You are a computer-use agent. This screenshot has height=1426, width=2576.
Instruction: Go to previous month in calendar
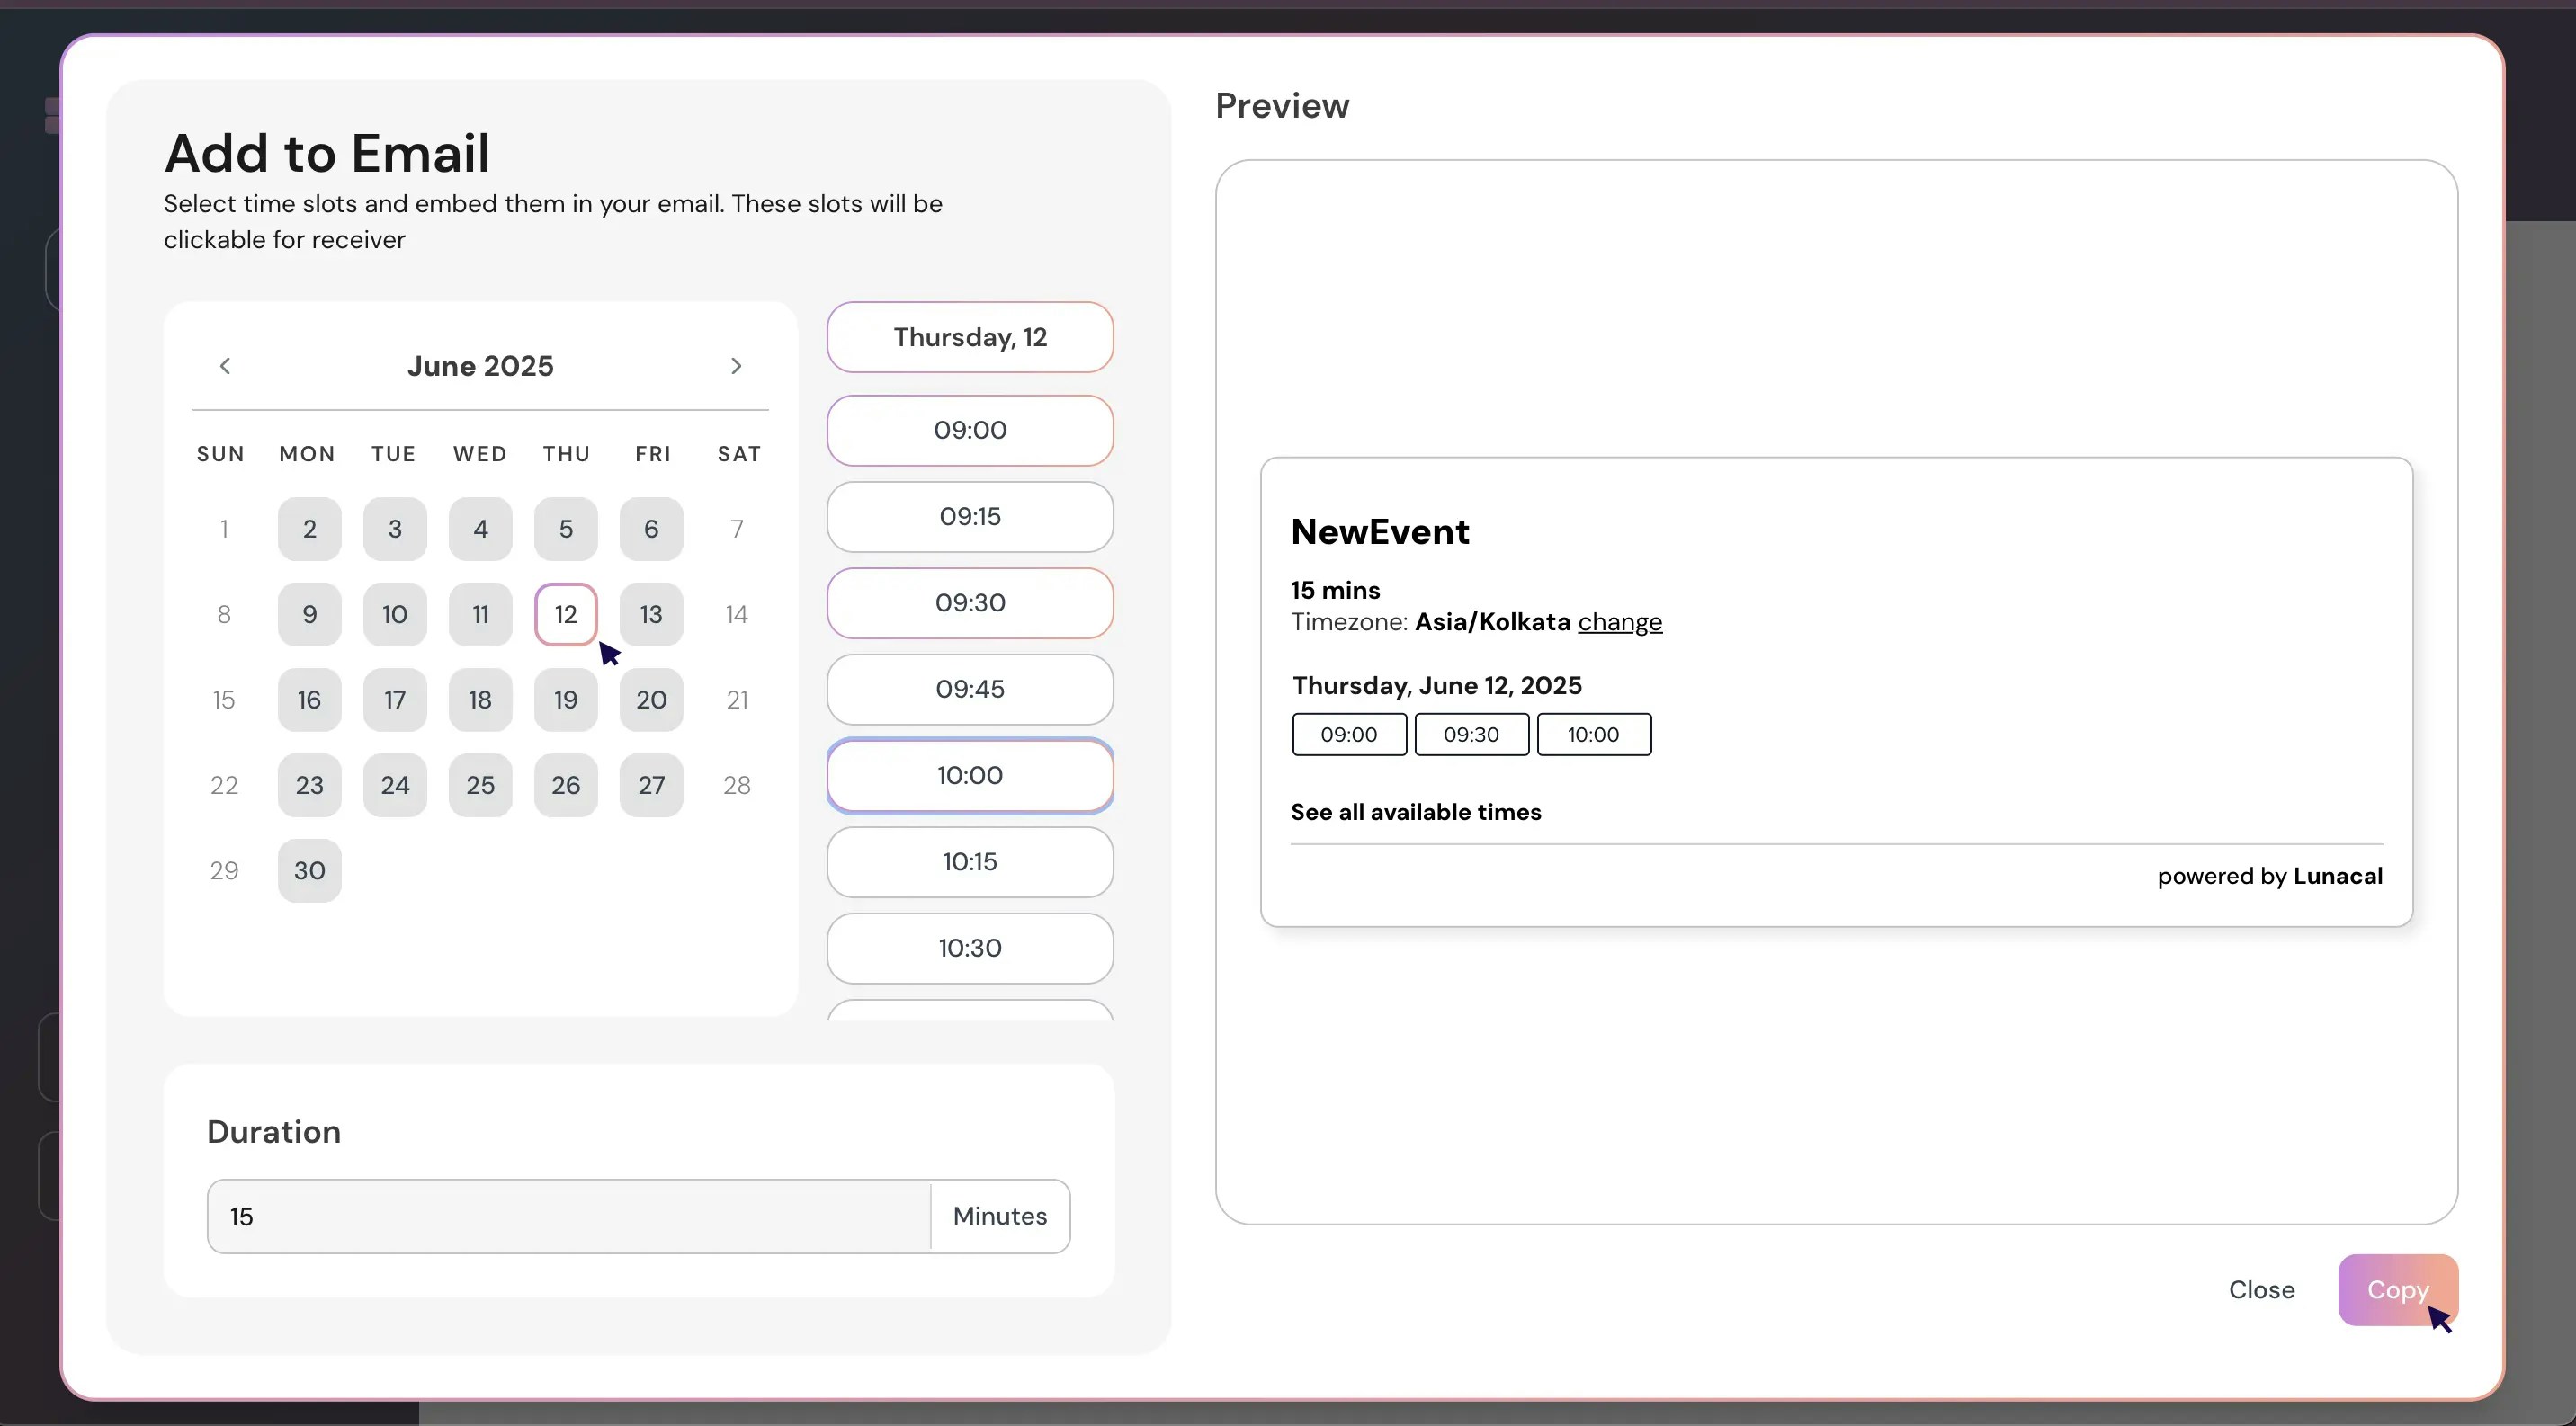[x=225, y=366]
